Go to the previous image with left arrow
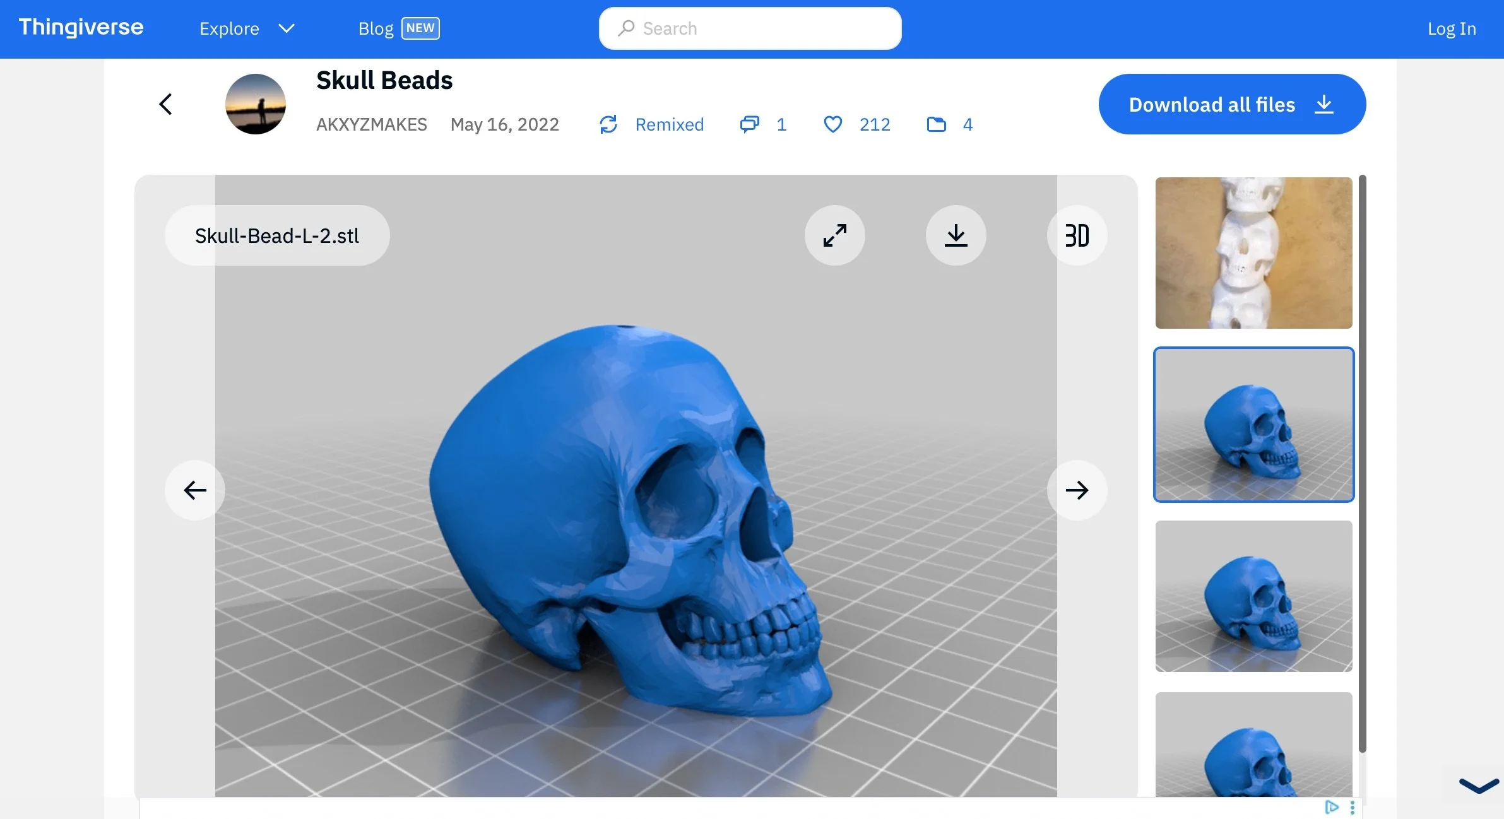Screen dimensions: 1504x819 195,490
